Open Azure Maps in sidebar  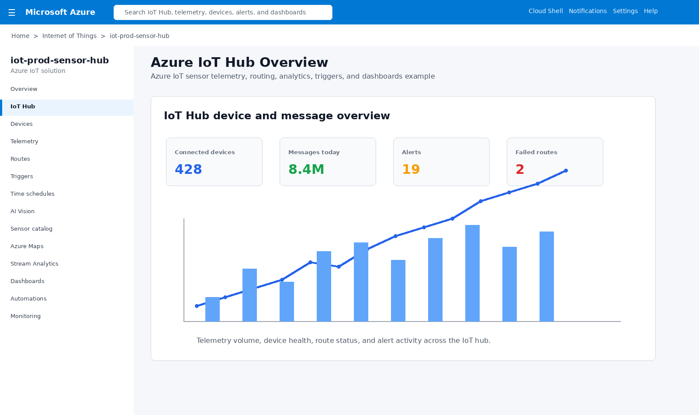[67, 246]
